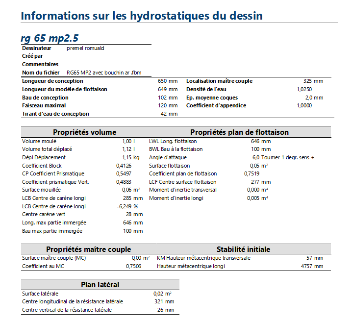
Task: Click 'Centre vertical de la résistance latérale' value 26 mm
Action: click(x=166, y=310)
